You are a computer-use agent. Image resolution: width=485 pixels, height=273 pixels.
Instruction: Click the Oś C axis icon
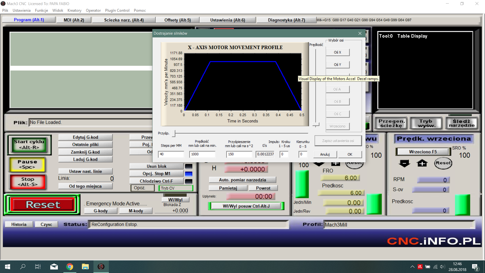[338, 114]
